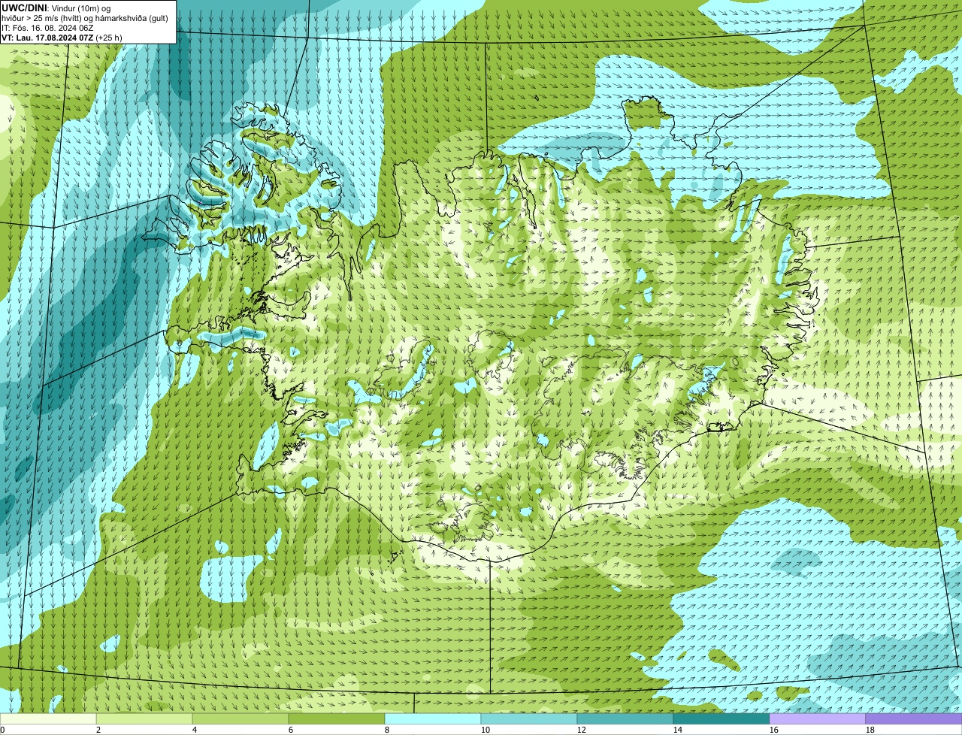The height and width of the screenshot is (735, 962).
Task: Click the 0–2 m/s pale yellow legend swatch
Action: click(x=48, y=719)
